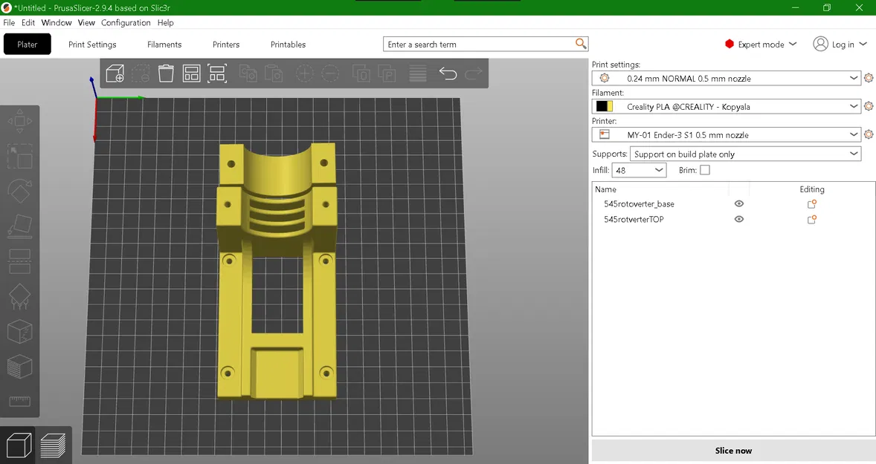Click the Log in button
This screenshot has height=464, width=876.
(x=840, y=45)
